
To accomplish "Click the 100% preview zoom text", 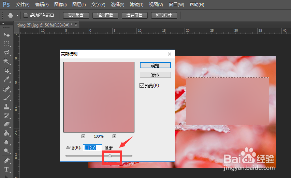I will [x=99, y=137].
